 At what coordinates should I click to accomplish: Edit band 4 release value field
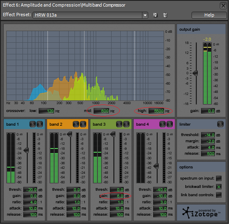coord(160,214)
